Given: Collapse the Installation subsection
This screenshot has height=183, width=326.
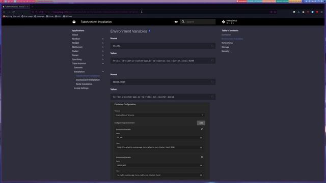Looking at the screenshot, I should (x=103, y=72).
